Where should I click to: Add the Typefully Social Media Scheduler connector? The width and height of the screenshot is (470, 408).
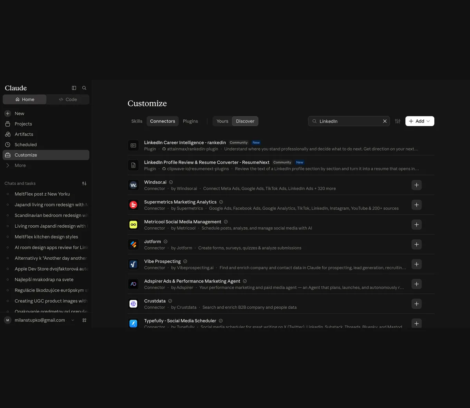click(416, 324)
